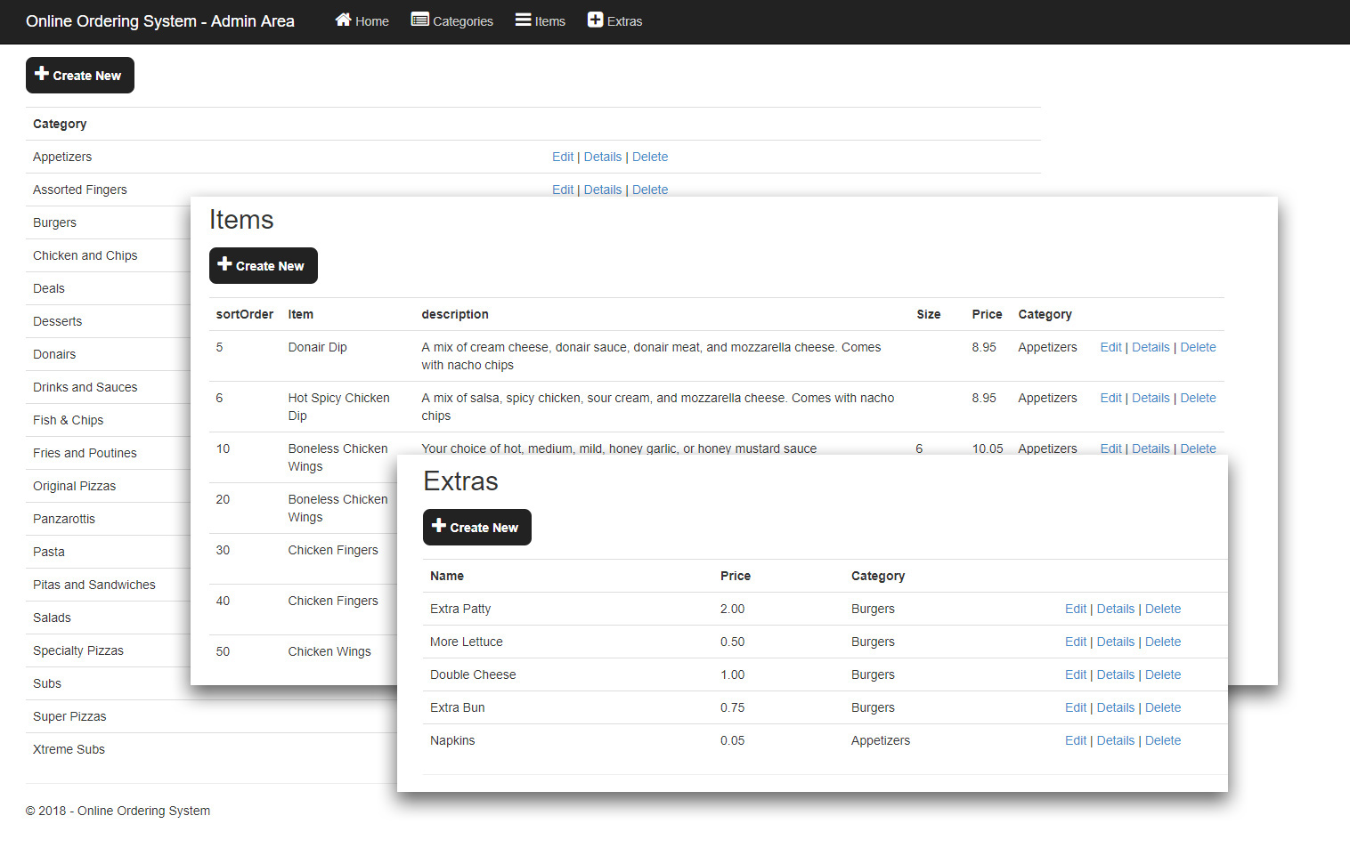This screenshot has width=1350, height=848.
Task: Edit the Extra Patty extra
Action: pos(1076,609)
